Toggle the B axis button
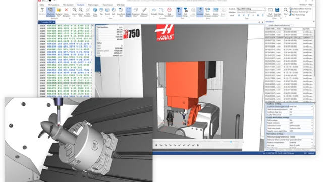323x182 pixels. coord(258,16)
